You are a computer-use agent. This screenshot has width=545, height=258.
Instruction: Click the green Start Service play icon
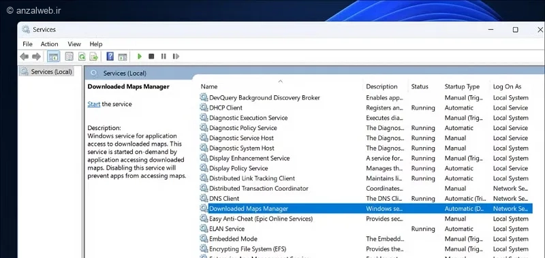[140, 57]
